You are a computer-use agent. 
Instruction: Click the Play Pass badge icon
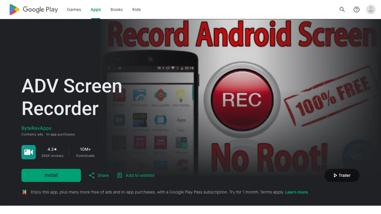[24, 192]
